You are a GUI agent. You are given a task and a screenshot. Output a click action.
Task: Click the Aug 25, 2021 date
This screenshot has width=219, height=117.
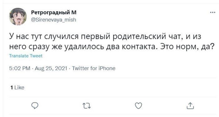pyautogui.click(x=51, y=68)
